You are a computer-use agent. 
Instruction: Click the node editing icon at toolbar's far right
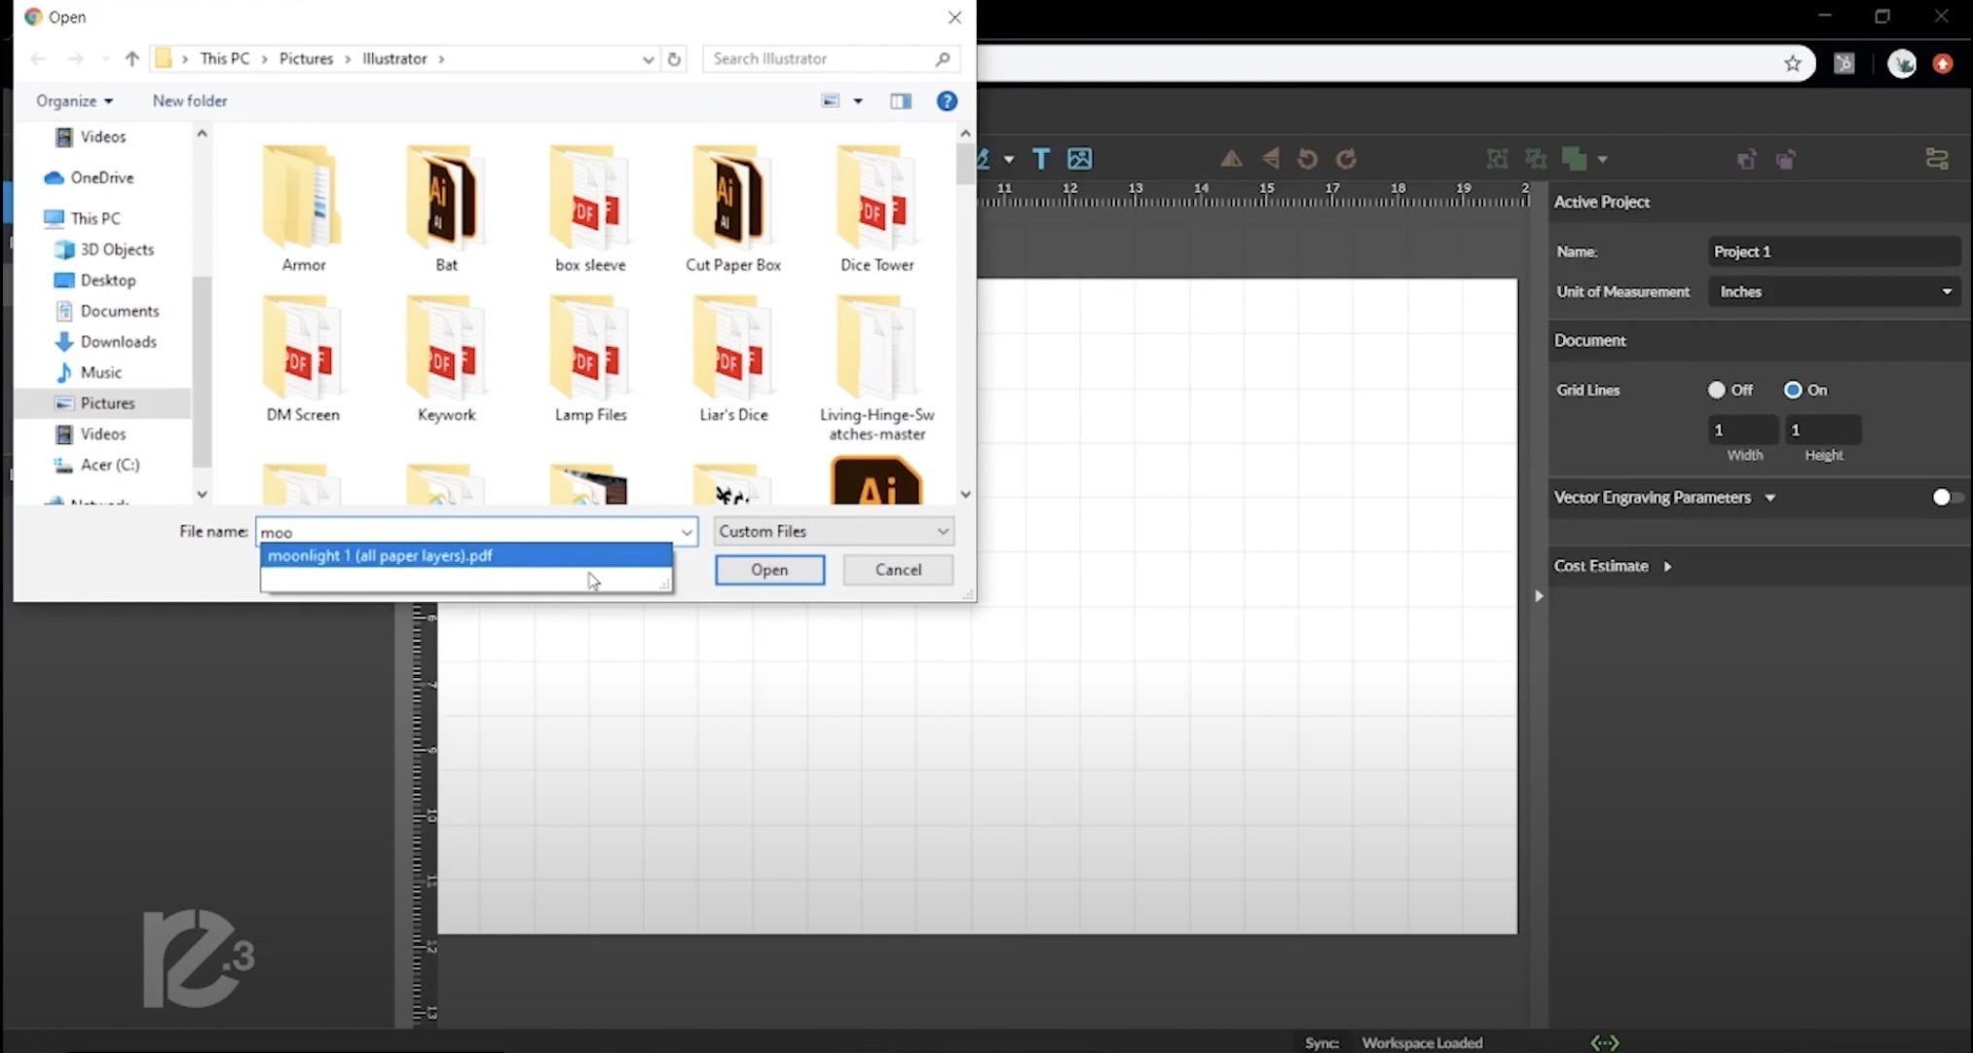click(1938, 158)
